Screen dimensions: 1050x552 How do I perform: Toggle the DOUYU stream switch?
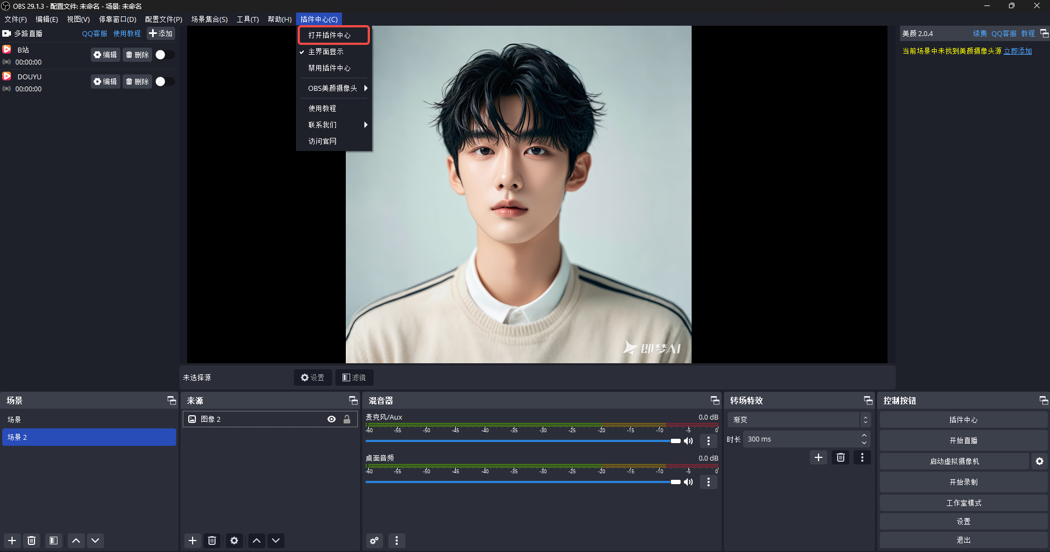[164, 82]
